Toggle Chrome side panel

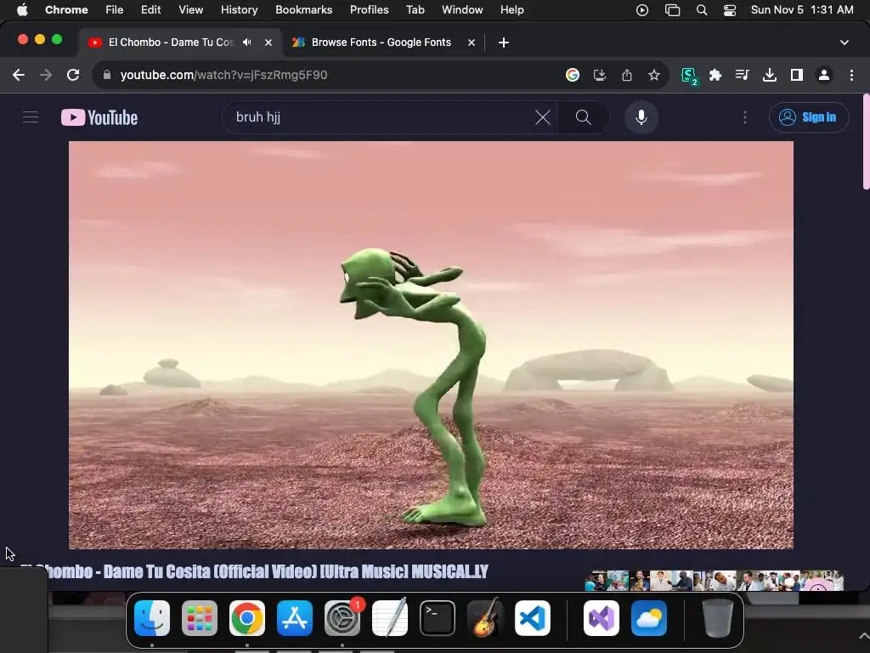(x=797, y=75)
